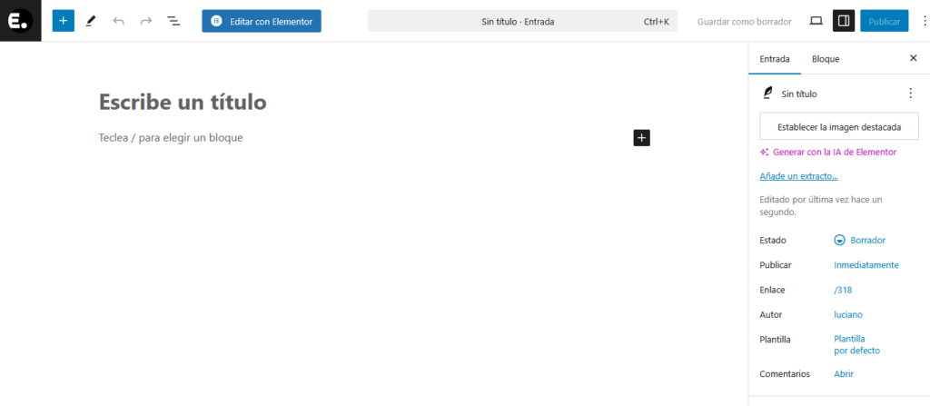Toggle the settings sidebar panel
Image resolution: width=930 pixels, height=406 pixels.
pyautogui.click(x=843, y=21)
